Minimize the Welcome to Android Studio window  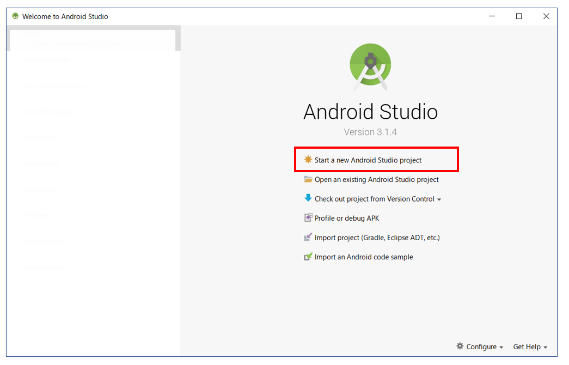(492, 16)
